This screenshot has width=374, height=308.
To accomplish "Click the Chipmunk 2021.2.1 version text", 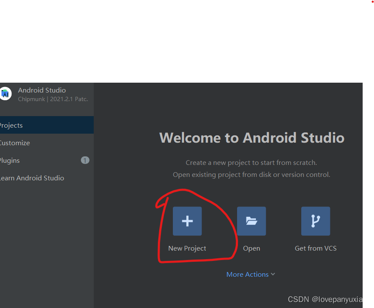I will [53, 99].
